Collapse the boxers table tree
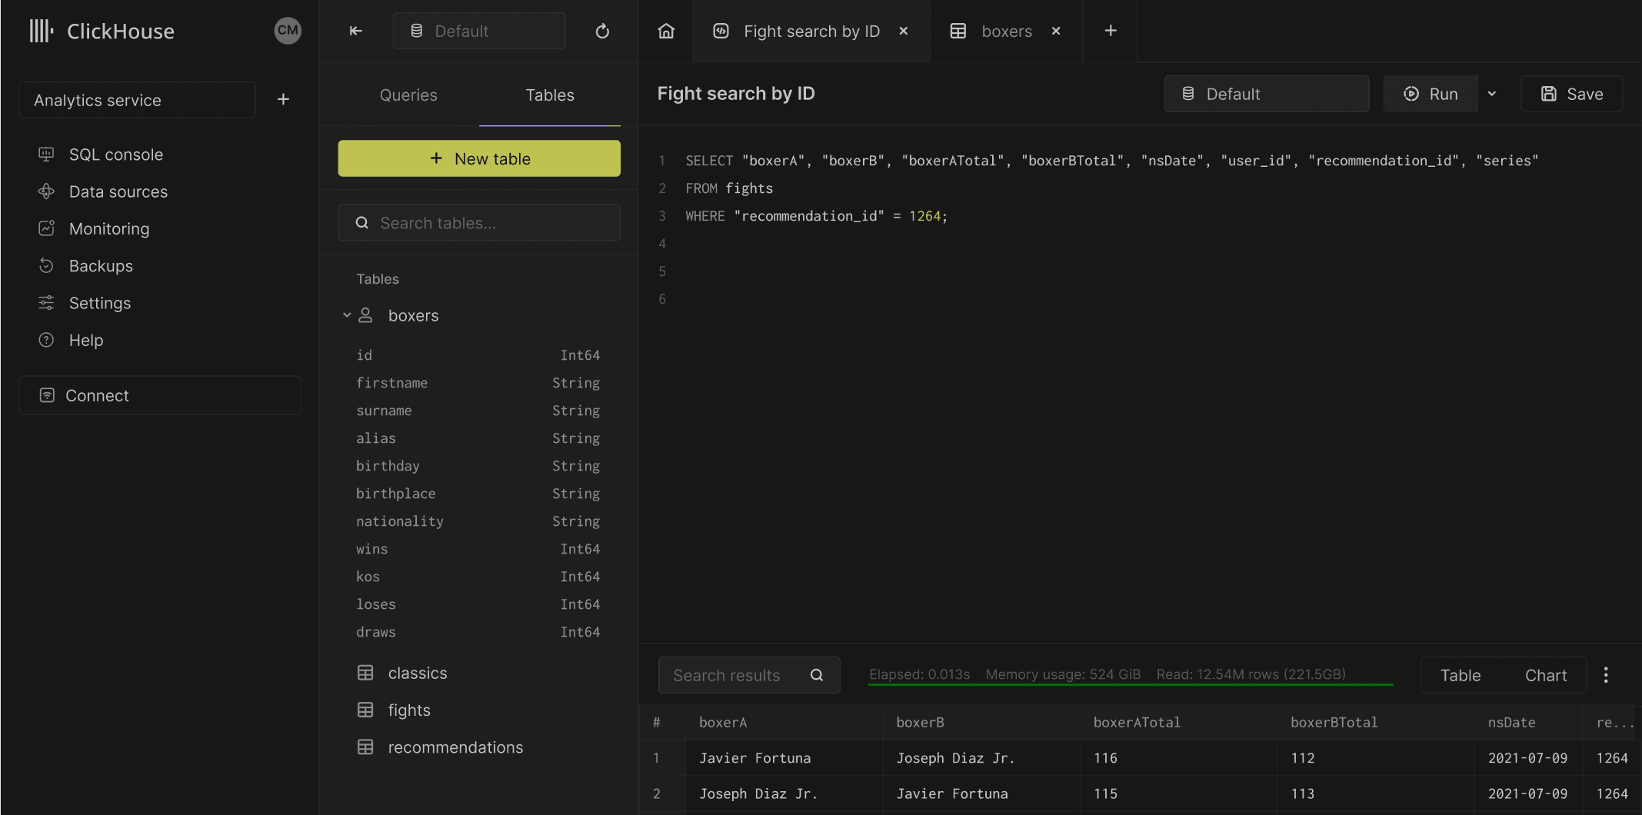 pyautogui.click(x=347, y=315)
